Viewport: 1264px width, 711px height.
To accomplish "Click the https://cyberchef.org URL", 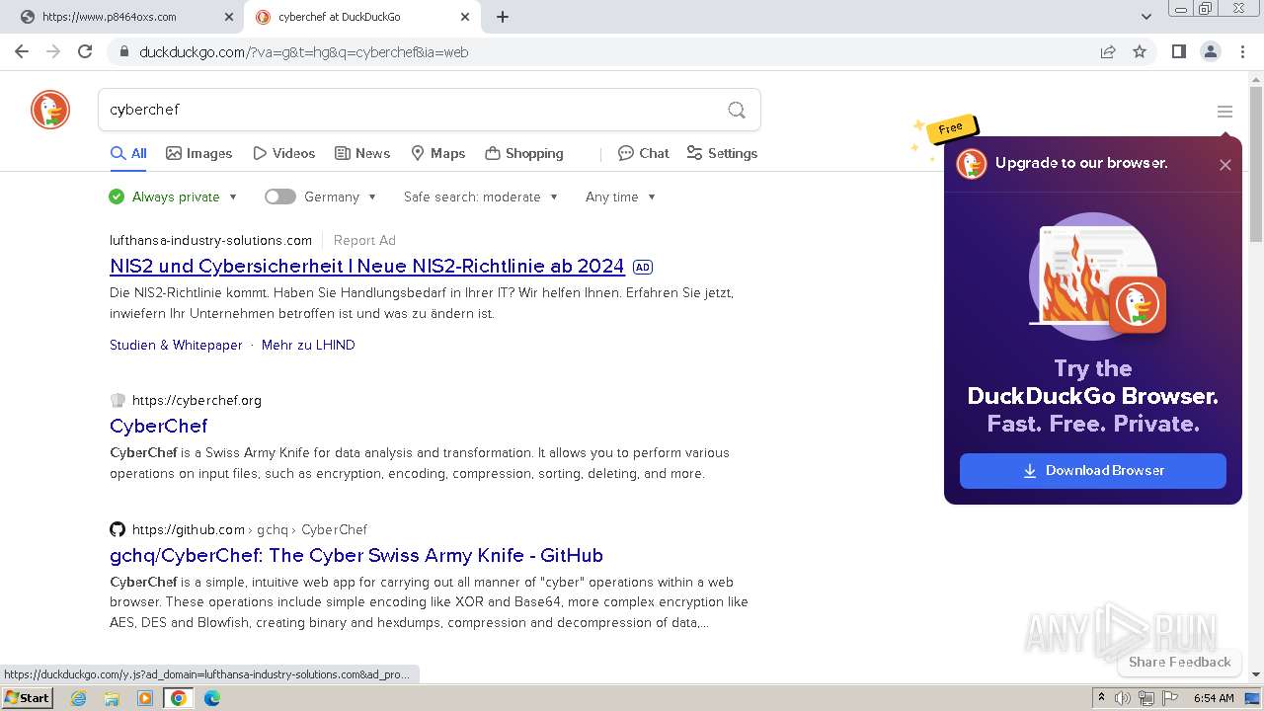I will [x=197, y=400].
